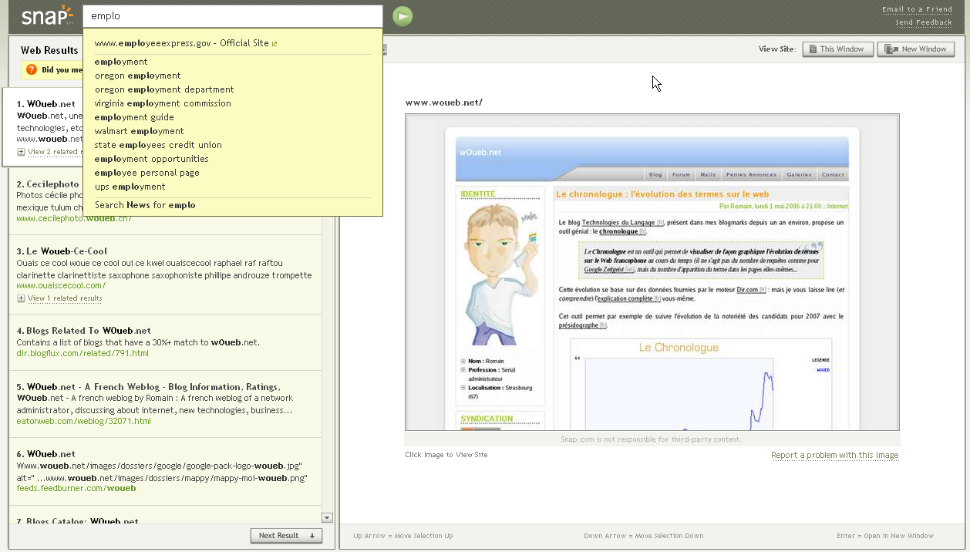Select the 'WOueb.net - A French Weblog' result

148,387
